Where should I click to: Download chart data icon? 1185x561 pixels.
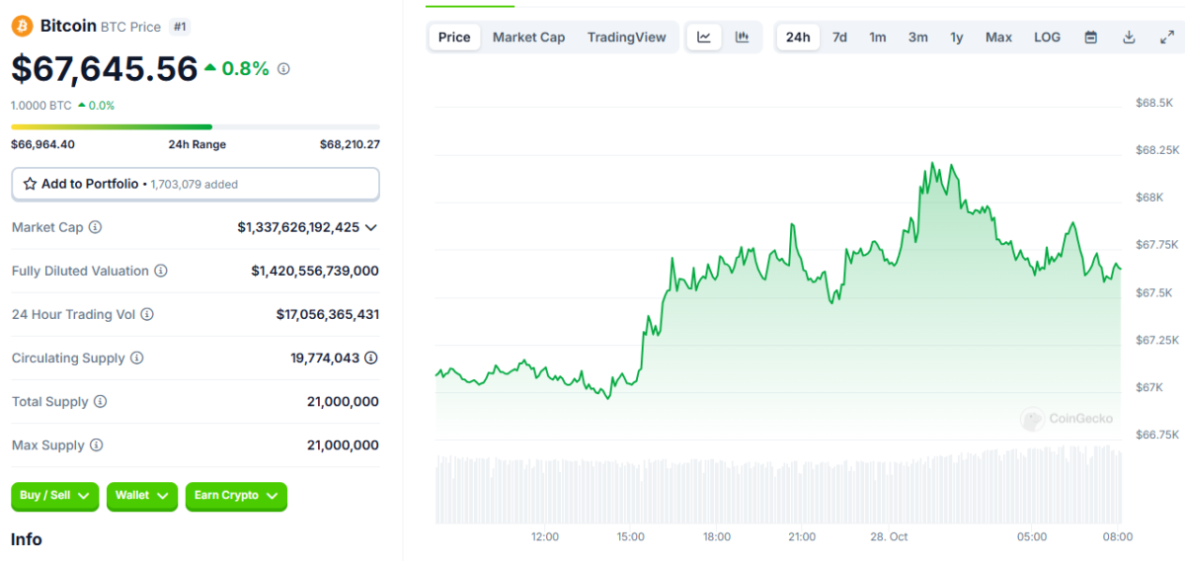click(1129, 38)
